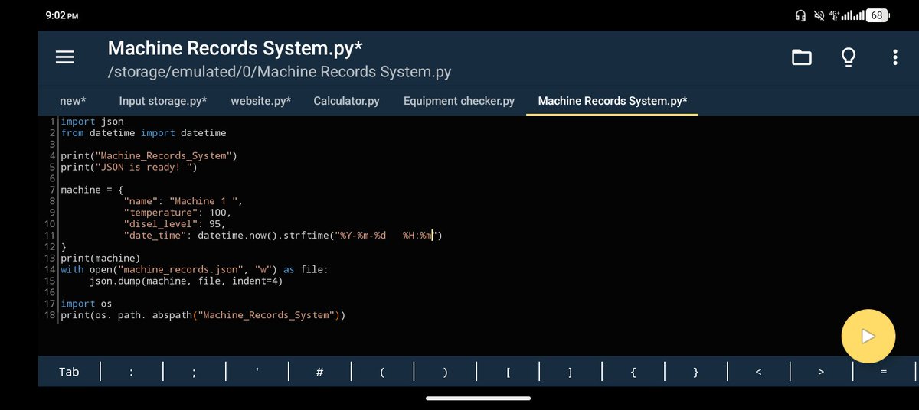919x410 pixels.
Task: Tap the Android home gesture bar
Action: [479, 398]
